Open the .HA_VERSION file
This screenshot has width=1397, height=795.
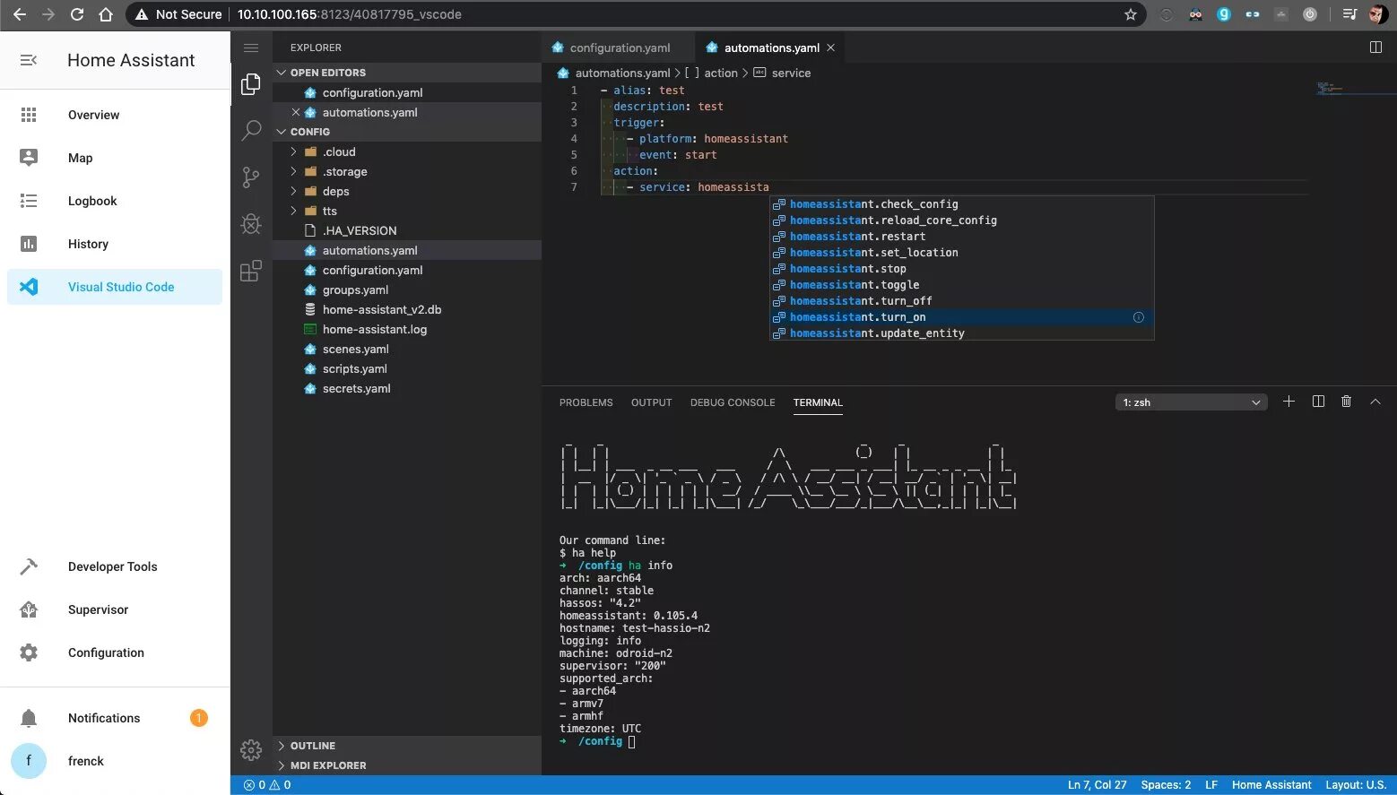(x=407, y=230)
